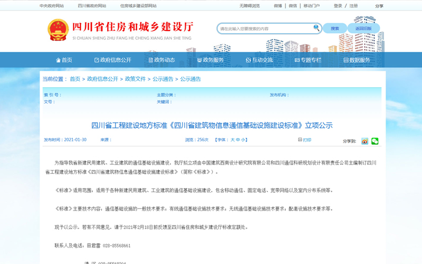
Task: Click the 发布机构 label
Action: 280,95
